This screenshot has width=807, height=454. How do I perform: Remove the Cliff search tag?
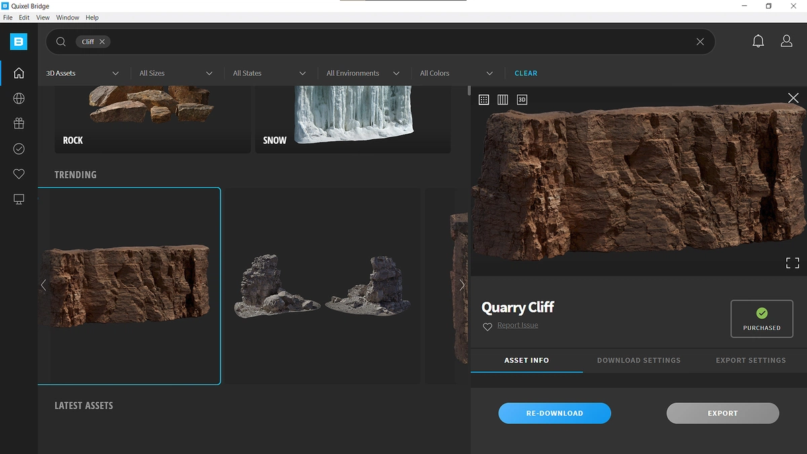click(102, 42)
